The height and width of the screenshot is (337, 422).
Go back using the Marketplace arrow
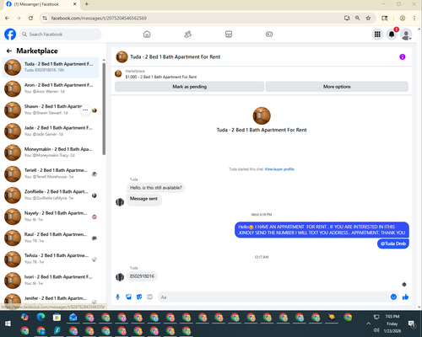pyautogui.click(x=9, y=51)
